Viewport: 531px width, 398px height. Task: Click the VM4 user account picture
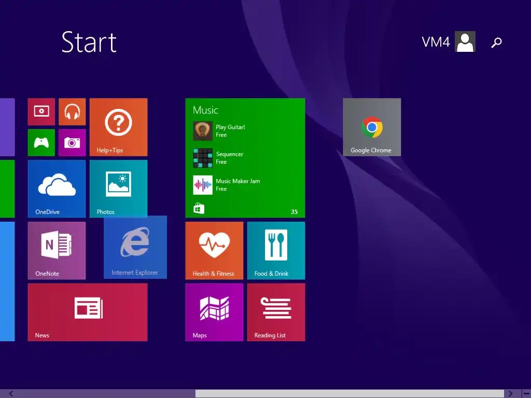click(465, 41)
